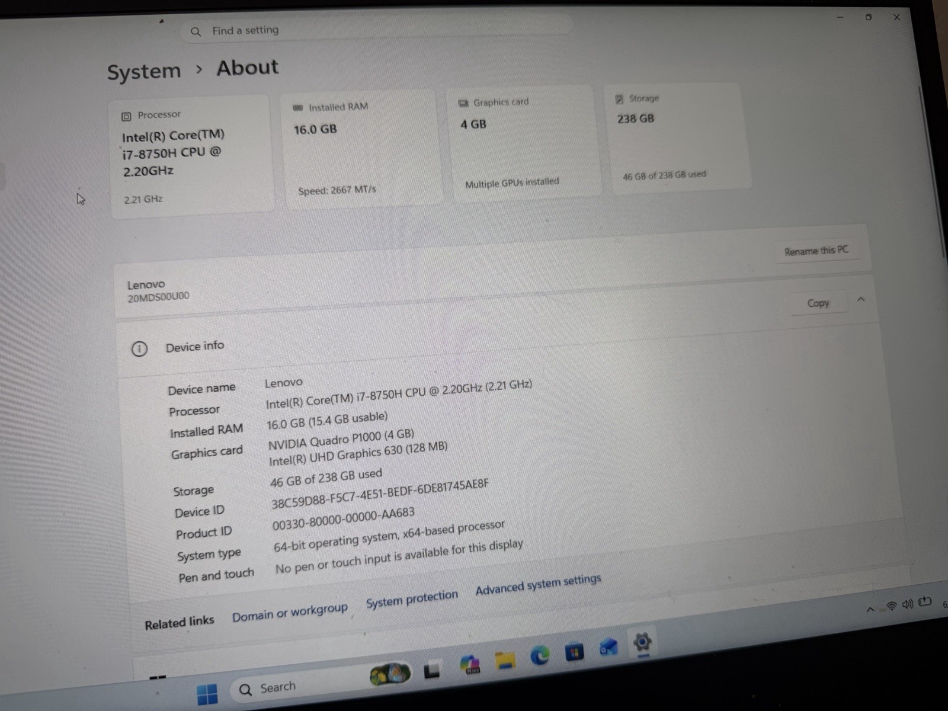Go back to System in breadcrumb
The width and height of the screenshot is (948, 711).
click(x=144, y=72)
